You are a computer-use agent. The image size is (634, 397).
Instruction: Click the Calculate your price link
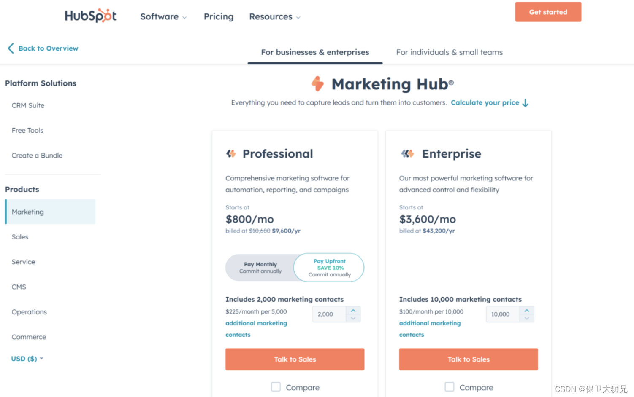pyautogui.click(x=485, y=102)
